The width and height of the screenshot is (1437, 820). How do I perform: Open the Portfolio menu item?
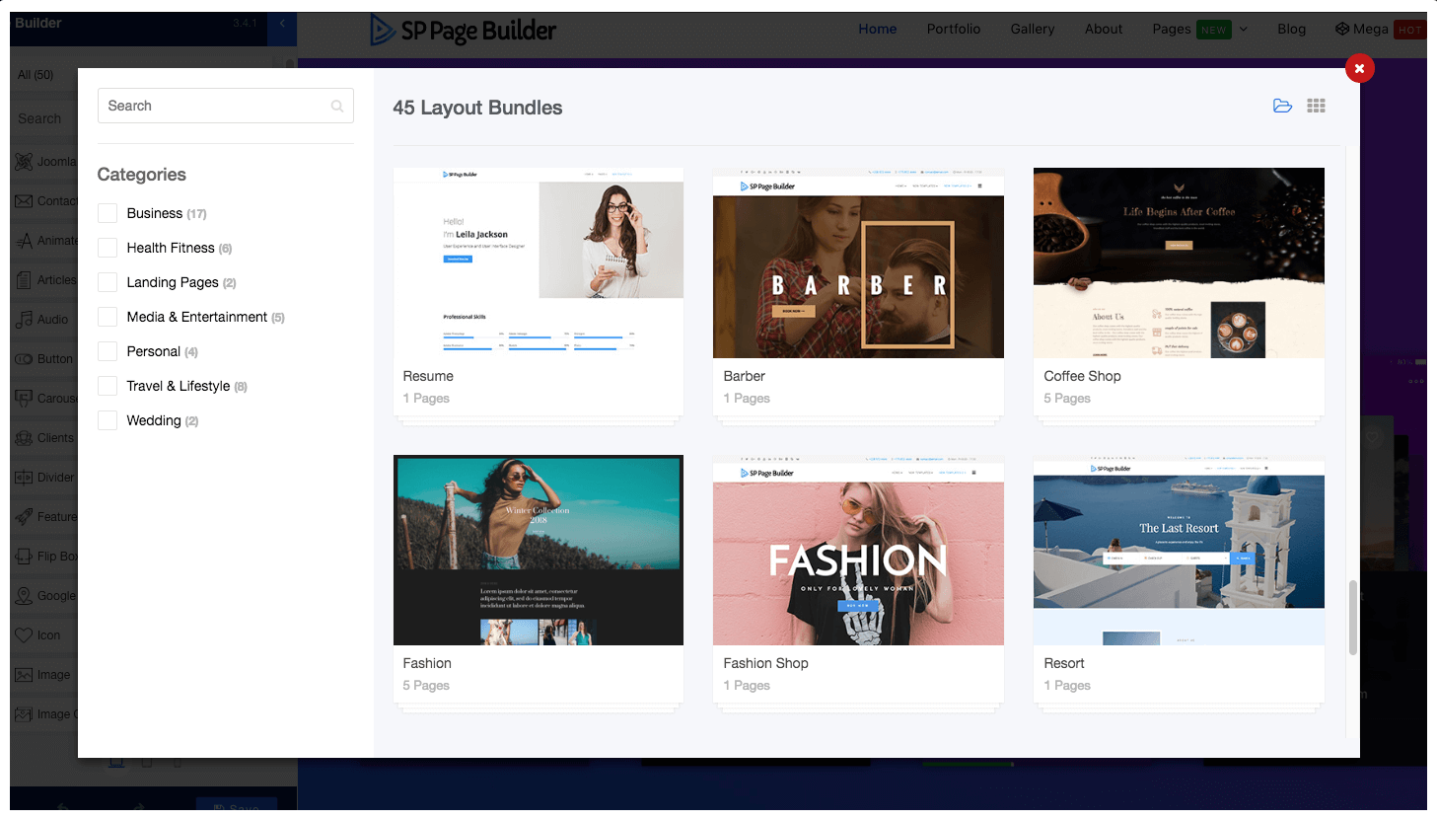click(x=954, y=30)
